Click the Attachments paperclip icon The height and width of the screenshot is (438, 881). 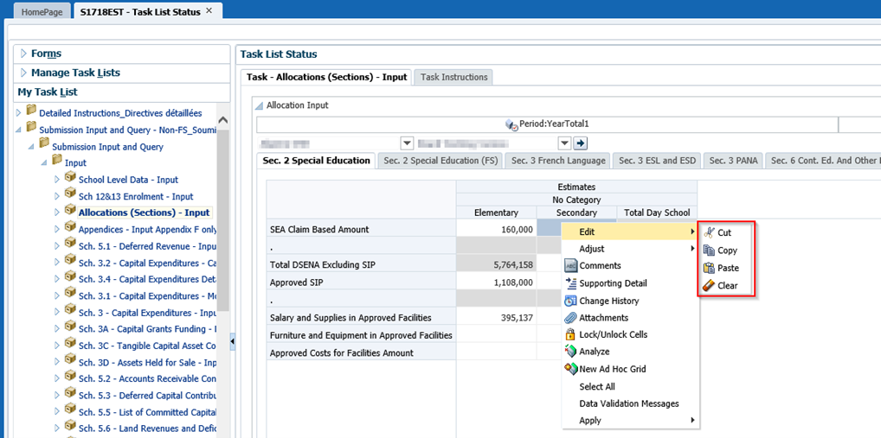[x=570, y=318]
